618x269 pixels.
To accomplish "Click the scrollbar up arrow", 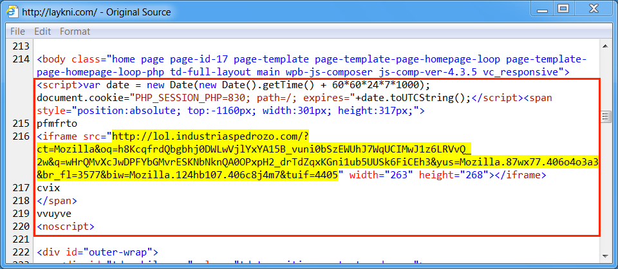I will click(x=605, y=46).
